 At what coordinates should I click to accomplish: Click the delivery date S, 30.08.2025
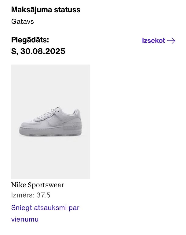(38, 51)
